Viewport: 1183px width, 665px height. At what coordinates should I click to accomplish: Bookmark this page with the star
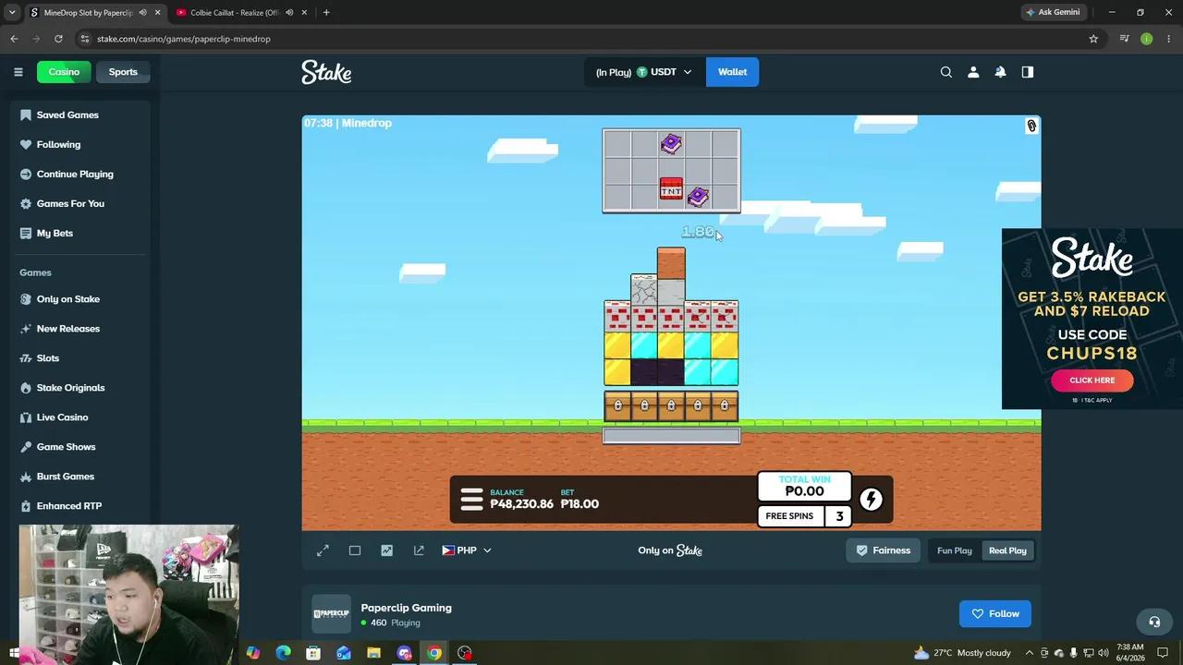pyautogui.click(x=1093, y=39)
